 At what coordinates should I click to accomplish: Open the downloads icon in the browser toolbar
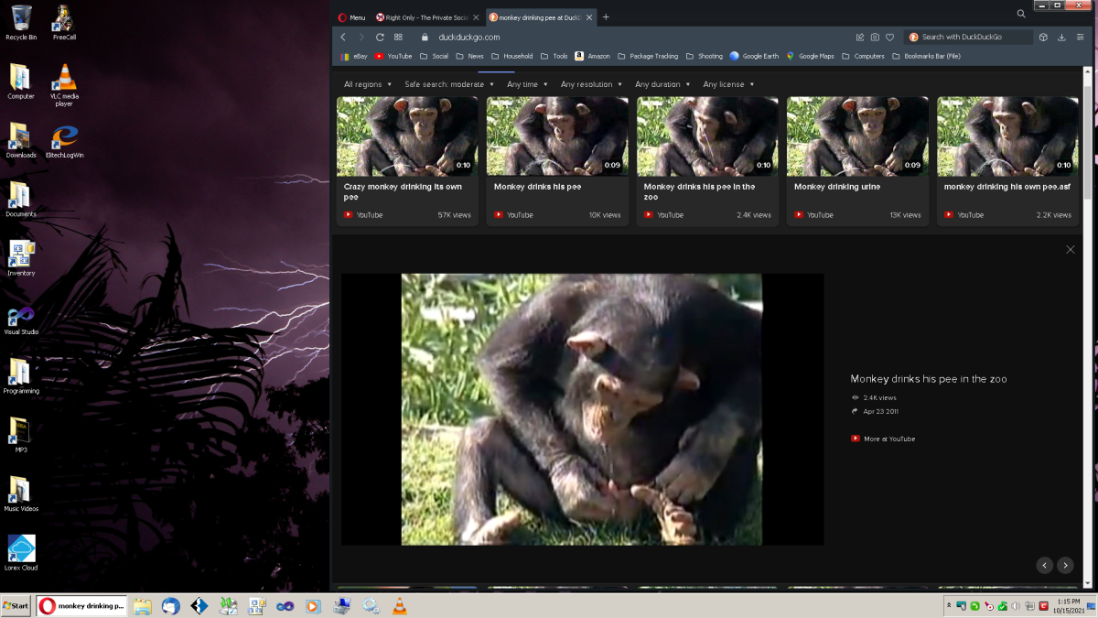pos(1061,38)
